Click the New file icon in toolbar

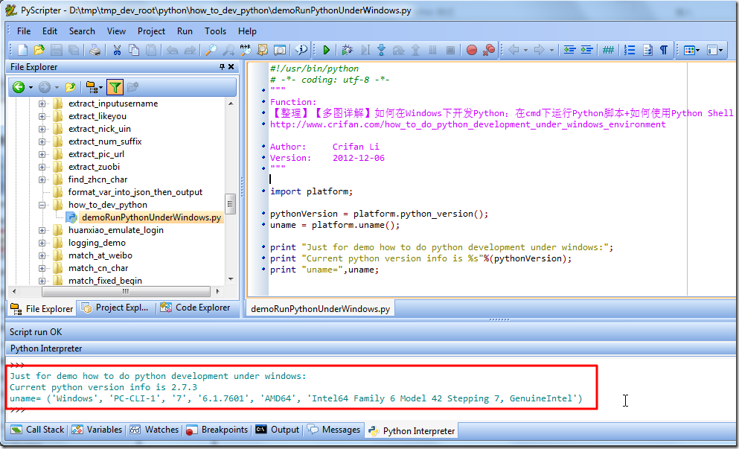[22, 50]
